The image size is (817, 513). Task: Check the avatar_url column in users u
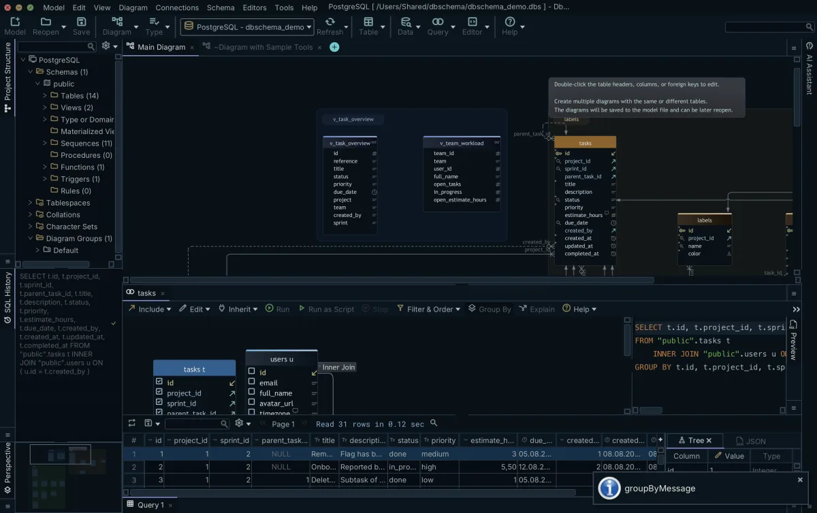[251, 403]
